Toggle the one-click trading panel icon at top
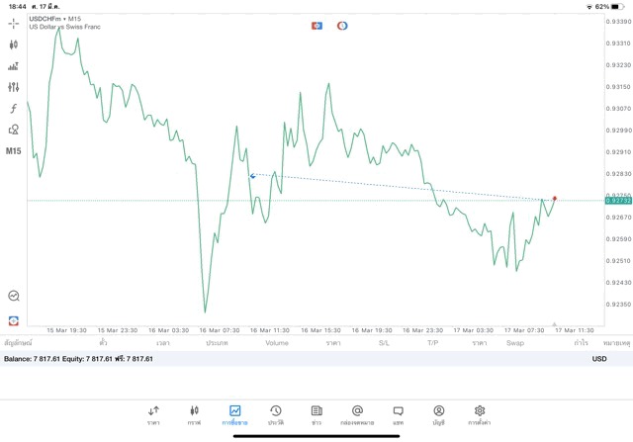 click(316, 26)
